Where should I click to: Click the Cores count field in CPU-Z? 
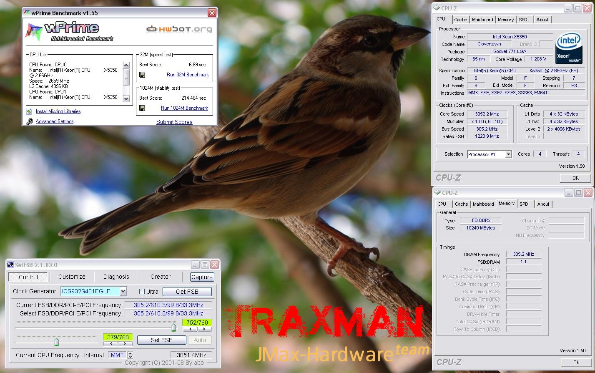[x=540, y=154]
